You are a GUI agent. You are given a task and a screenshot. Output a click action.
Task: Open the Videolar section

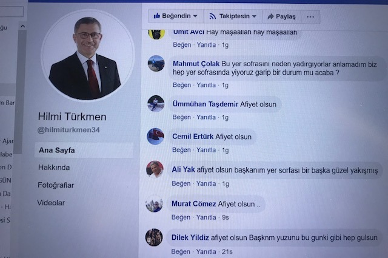[51, 203]
